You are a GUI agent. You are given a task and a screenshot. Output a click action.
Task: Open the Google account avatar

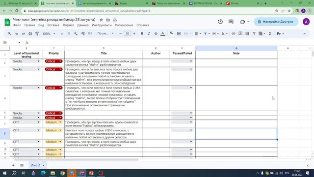pyautogui.click(x=306, y=22)
